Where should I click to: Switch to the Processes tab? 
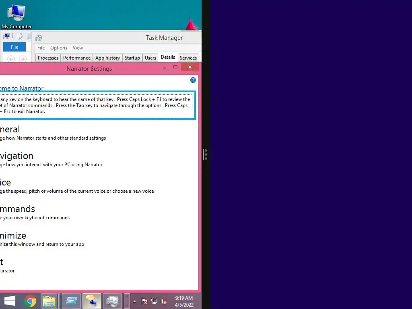[48, 58]
